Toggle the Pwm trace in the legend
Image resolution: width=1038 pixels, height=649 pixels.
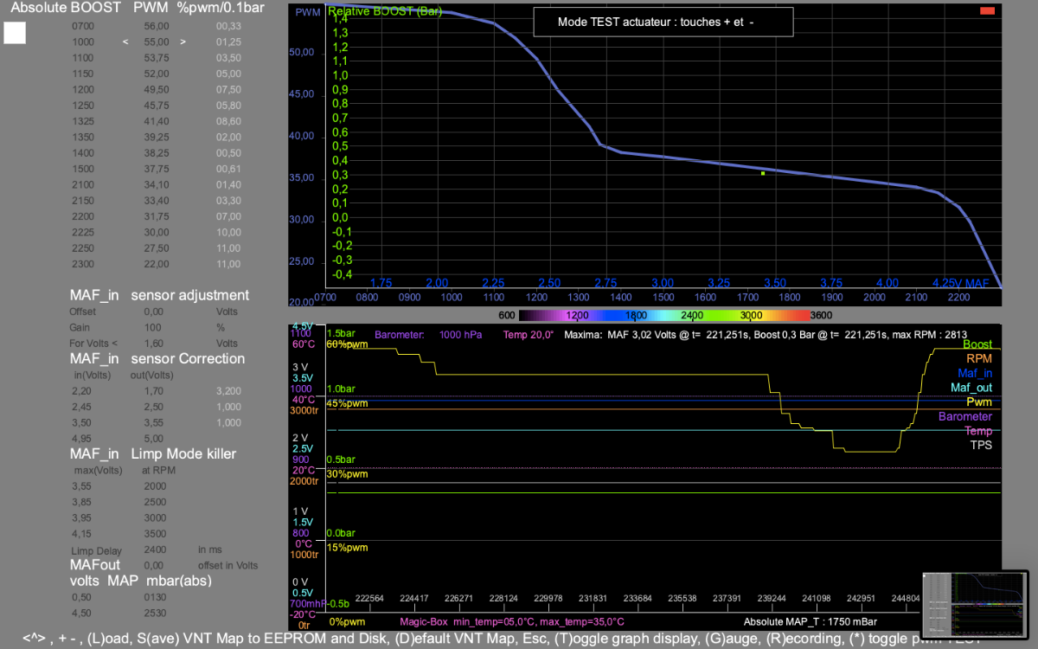tap(979, 402)
